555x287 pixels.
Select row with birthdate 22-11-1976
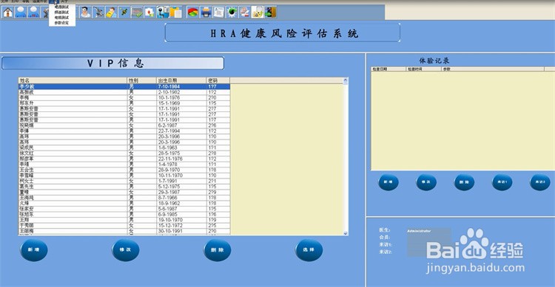[x=124, y=159]
